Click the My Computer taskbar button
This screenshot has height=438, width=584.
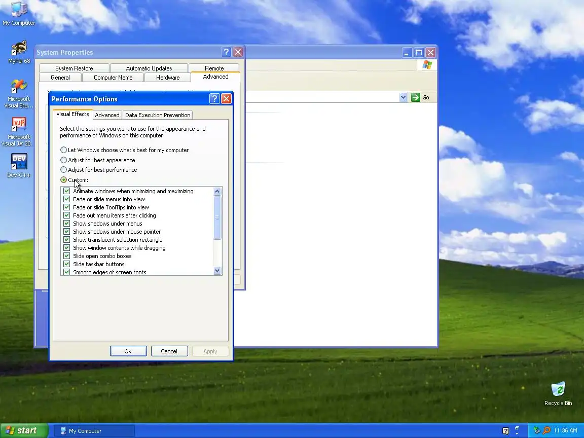point(94,431)
